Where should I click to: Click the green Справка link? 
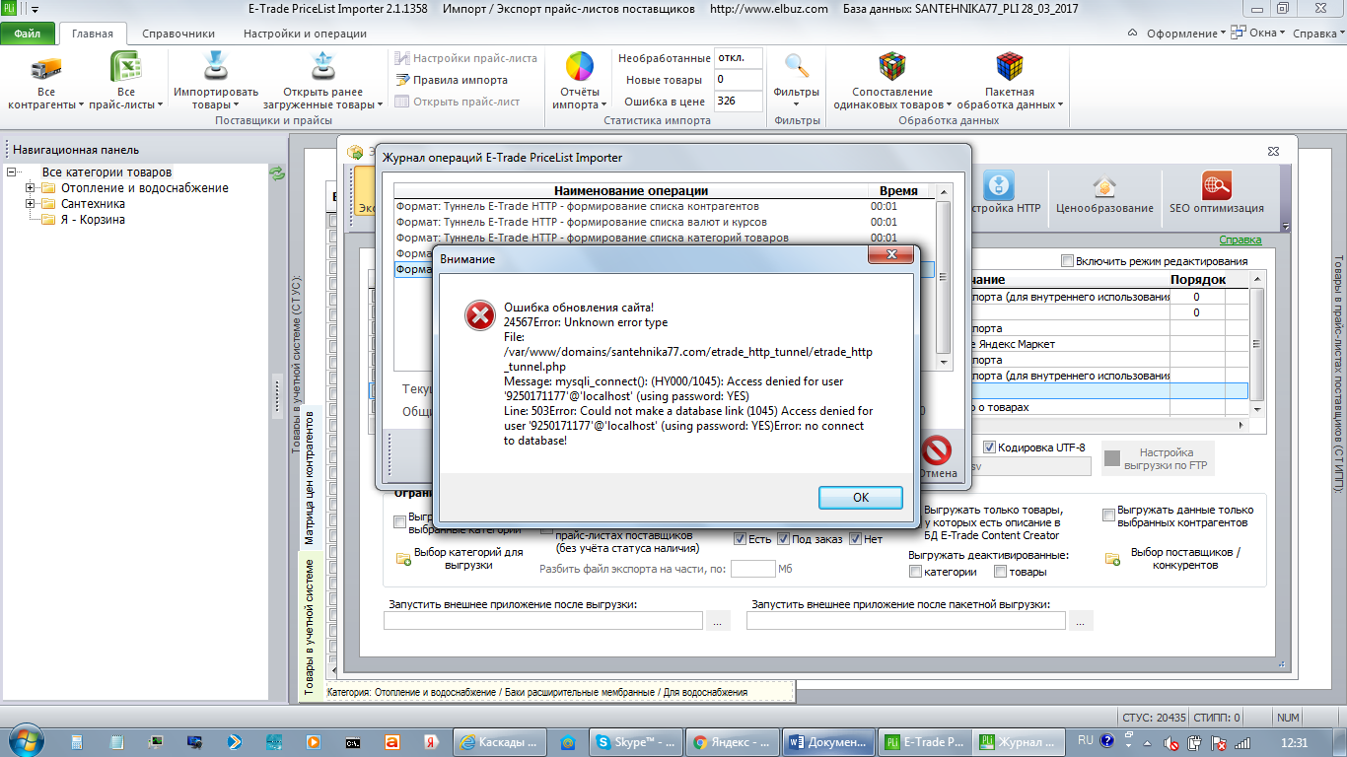click(x=1241, y=240)
